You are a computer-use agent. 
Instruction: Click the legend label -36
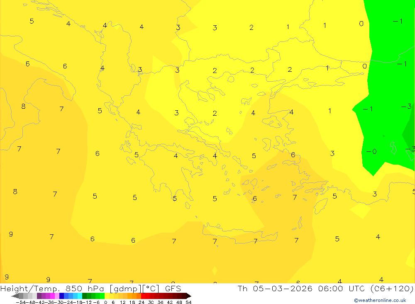click(x=49, y=302)
